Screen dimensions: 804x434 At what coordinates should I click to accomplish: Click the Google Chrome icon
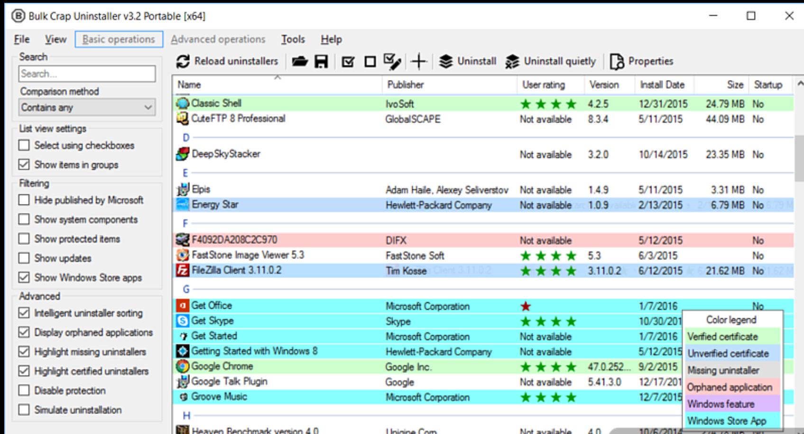pos(182,366)
